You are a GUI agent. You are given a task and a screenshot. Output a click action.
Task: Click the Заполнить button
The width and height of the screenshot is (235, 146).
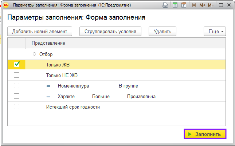[205, 134]
